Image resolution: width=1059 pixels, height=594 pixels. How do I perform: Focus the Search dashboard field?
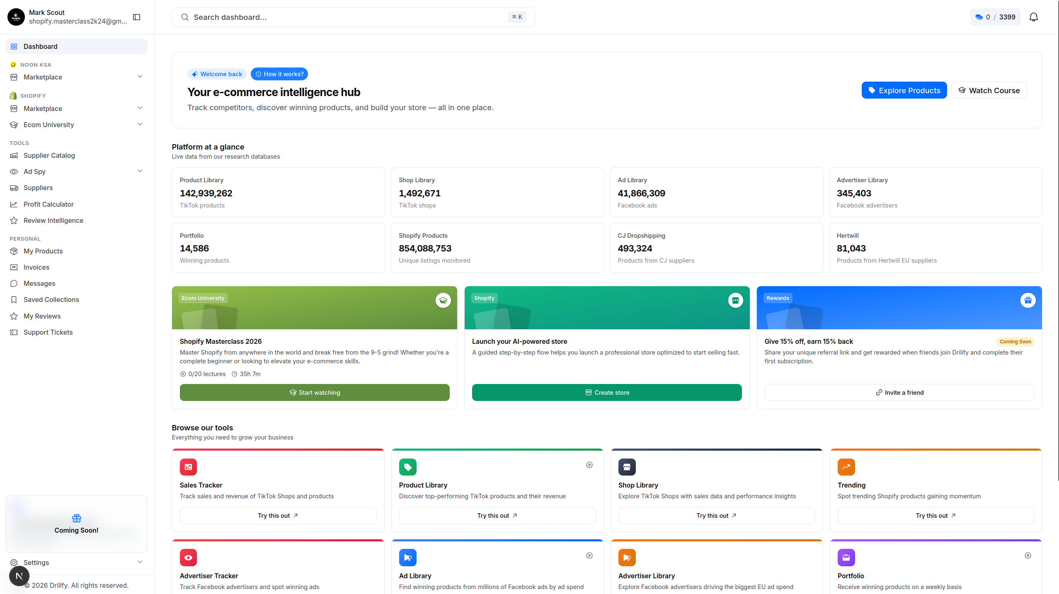[353, 17]
